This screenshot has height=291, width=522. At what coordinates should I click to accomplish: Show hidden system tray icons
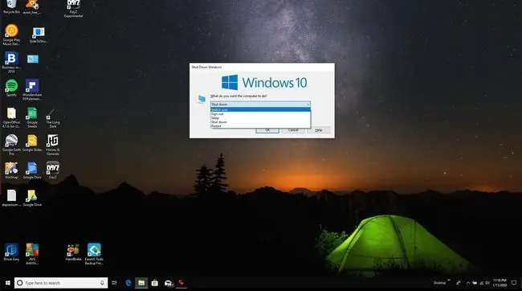coord(467,283)
